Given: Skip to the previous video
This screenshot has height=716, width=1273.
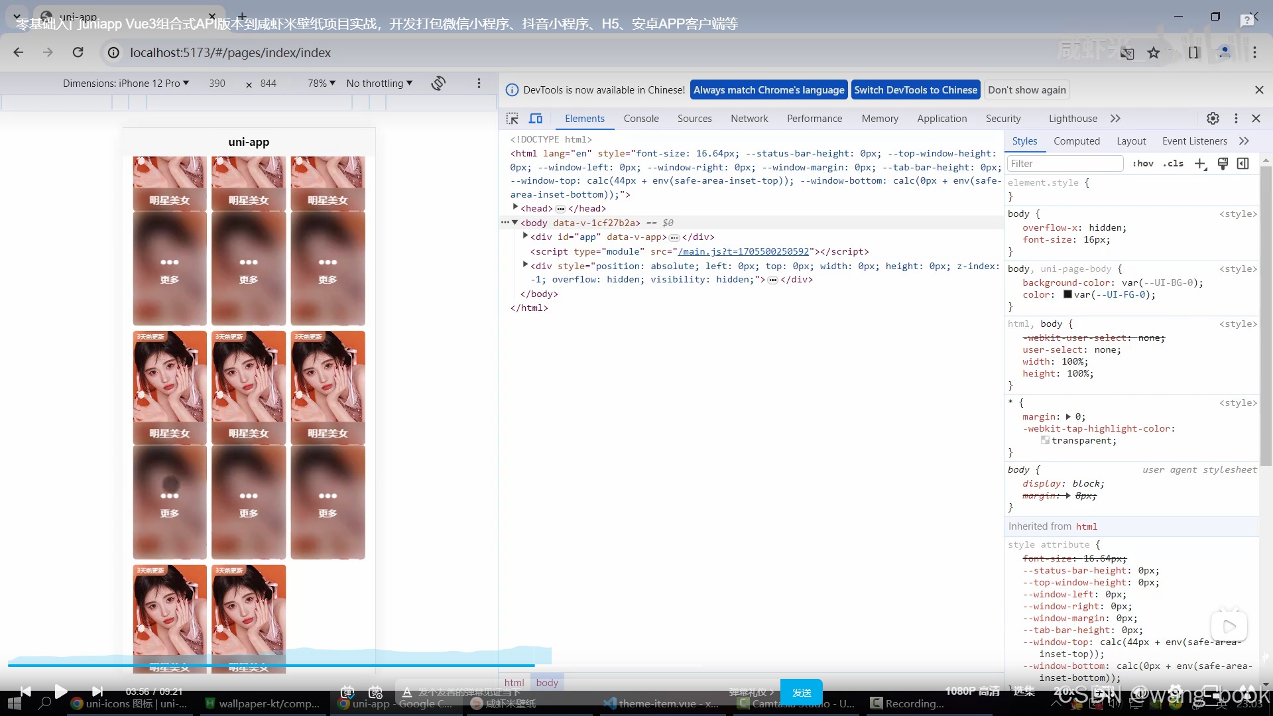Looking at the screenshot, I should click(25, 691).
